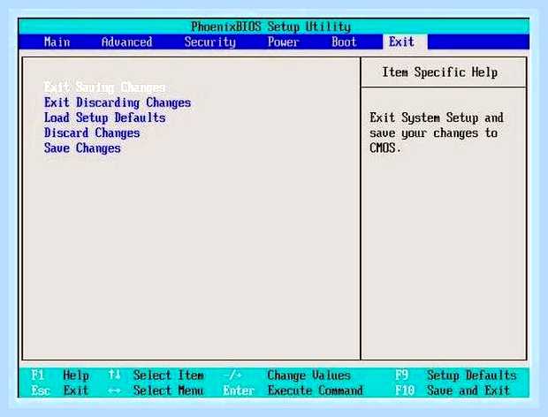Click the Select Menu legend label
The width and height of the screenshot is (548, 417).
(x=169, y=390)
